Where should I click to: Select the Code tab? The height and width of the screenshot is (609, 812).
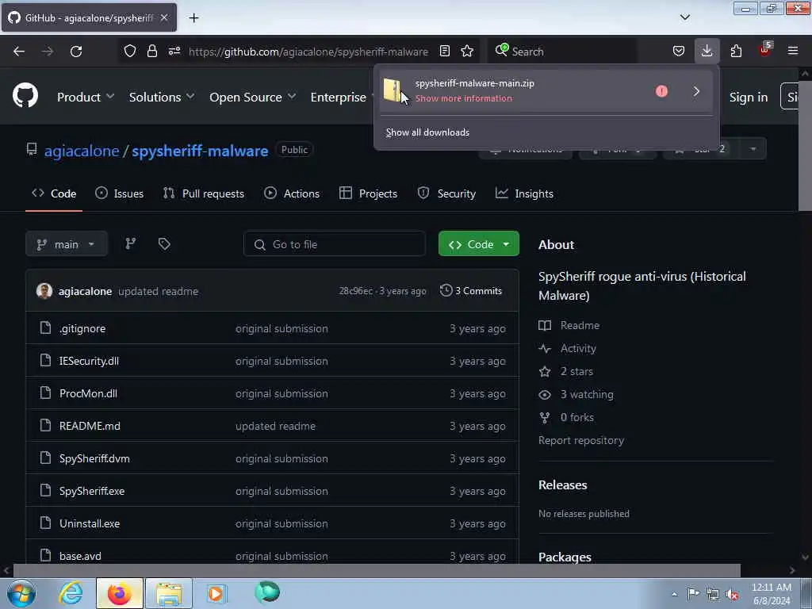tap(54, 193)
